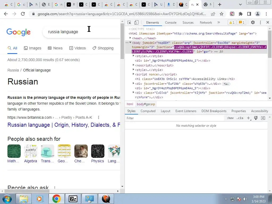Screen dimensions: 272x204
Task: Select the body#gsr.srp breadcrumb
Action: pyautogui.click(x=146, y=104)
